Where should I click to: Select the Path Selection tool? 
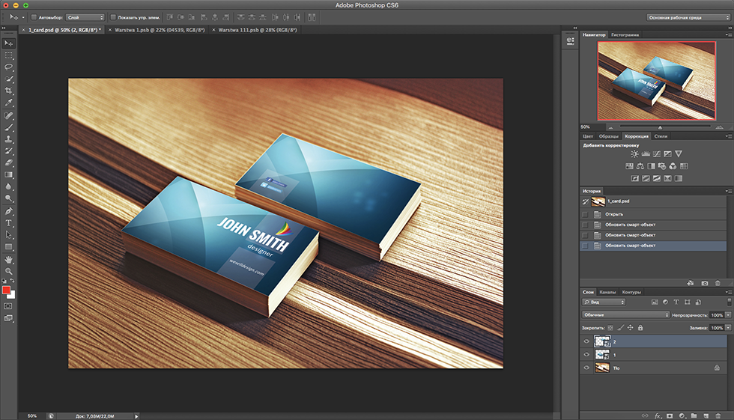(x=9, y=235)
